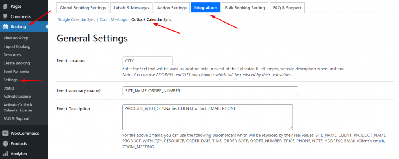Open Google Calendar Sync section link
The height and width of the screenshot is (159, 399).
tap(76, 19)
